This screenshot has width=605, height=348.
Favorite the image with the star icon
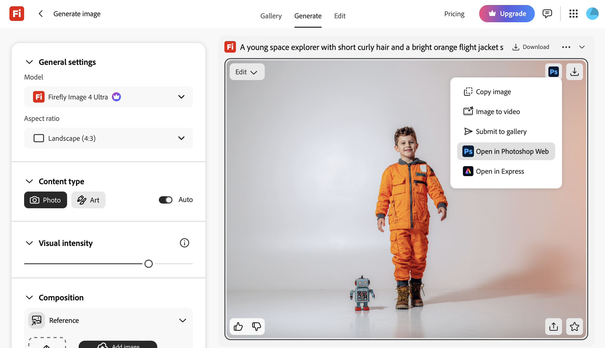[574, 326]
